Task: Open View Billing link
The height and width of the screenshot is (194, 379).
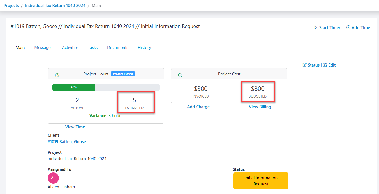Action: 260,107
